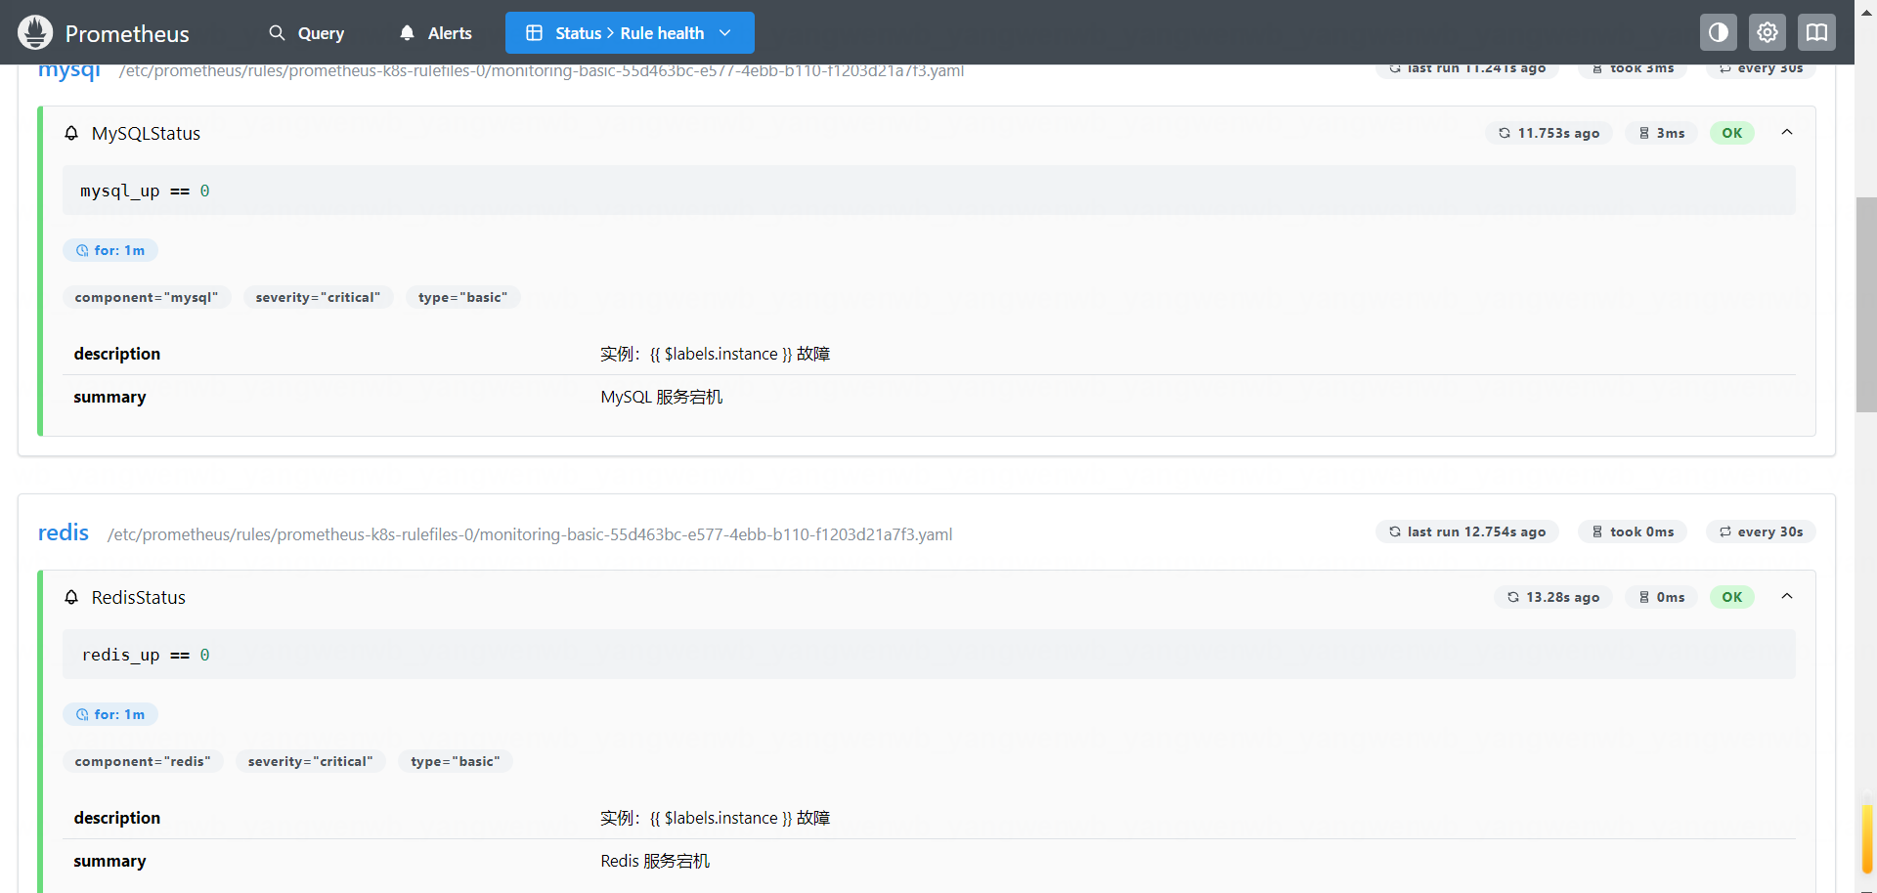This screenshot has width=1877, height=893.
Task: Toggle the light/dark theme icon
Action: (x=1718, y=32)
